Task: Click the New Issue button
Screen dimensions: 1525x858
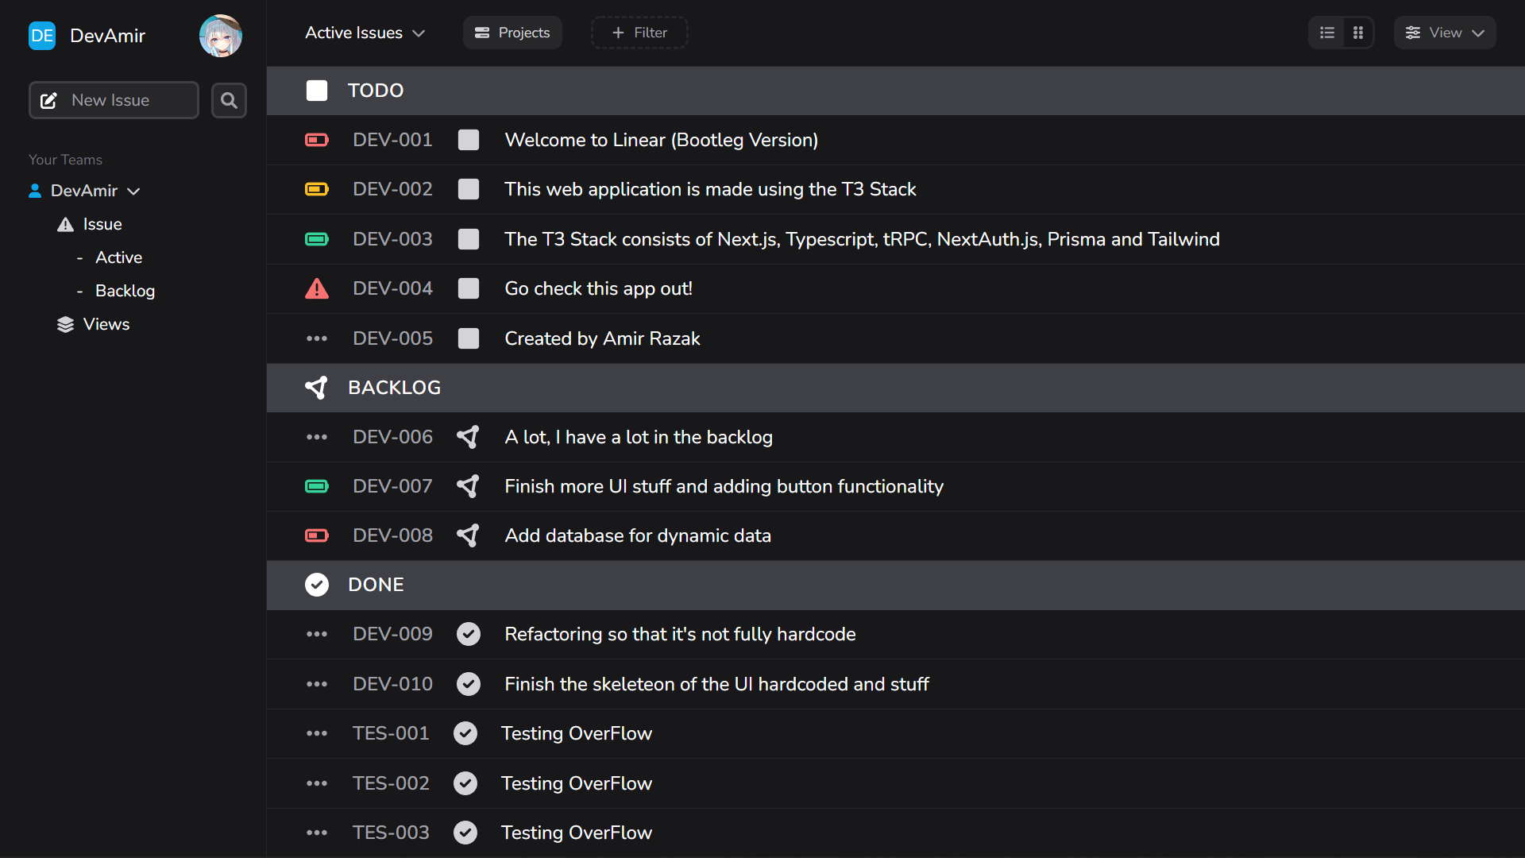Action: [x=113, y=100]
